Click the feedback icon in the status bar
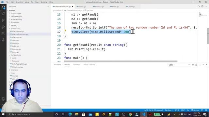 202,110
